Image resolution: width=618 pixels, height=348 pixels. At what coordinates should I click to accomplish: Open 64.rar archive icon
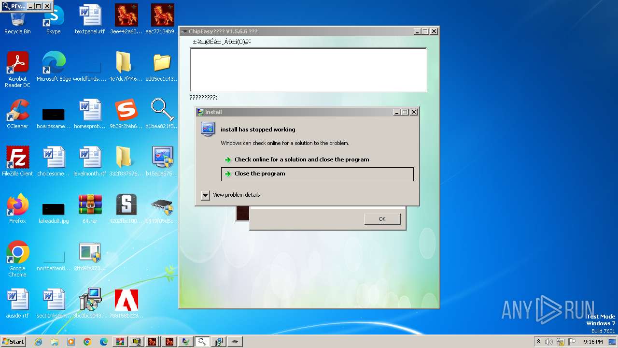coord(90,209)
